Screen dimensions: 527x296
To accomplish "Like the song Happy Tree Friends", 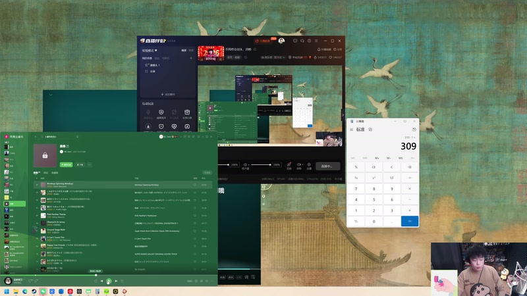I will pyautogui.click(x=194, y=246).
